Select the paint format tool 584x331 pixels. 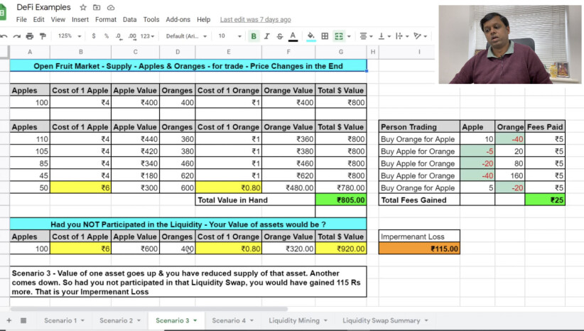43,36
